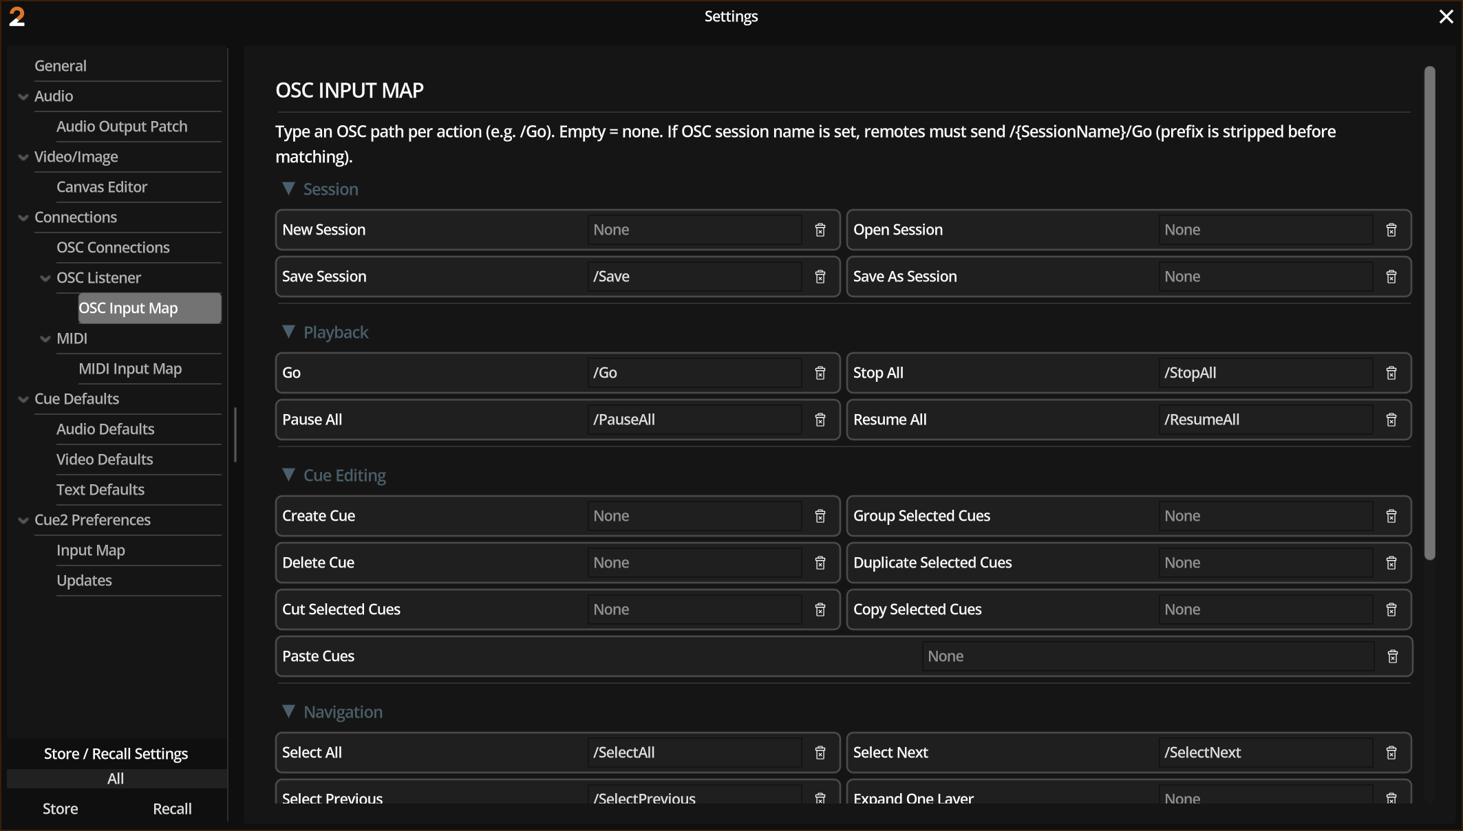Clear Group Selected Cues via trash icon

1391,516
